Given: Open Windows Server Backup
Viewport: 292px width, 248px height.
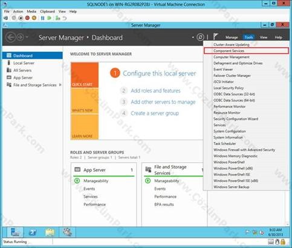Looking at the screenshot, I should click(246, 187).
